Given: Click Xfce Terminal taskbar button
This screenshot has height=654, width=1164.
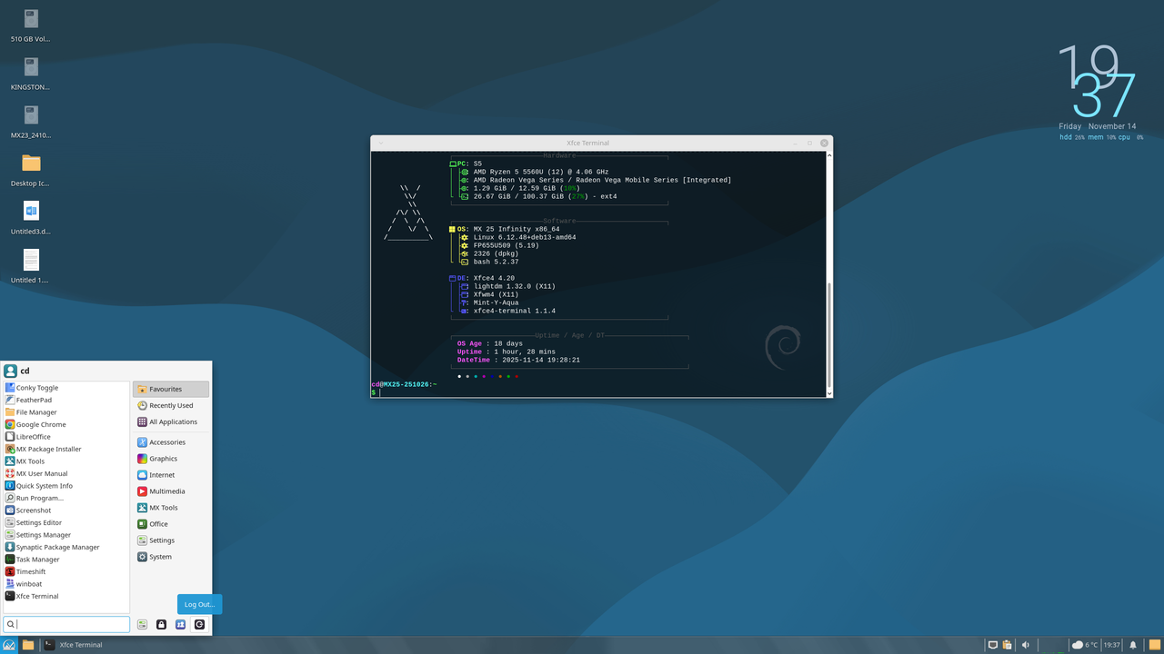Looking at the screenshot, I should pos(74,645).
